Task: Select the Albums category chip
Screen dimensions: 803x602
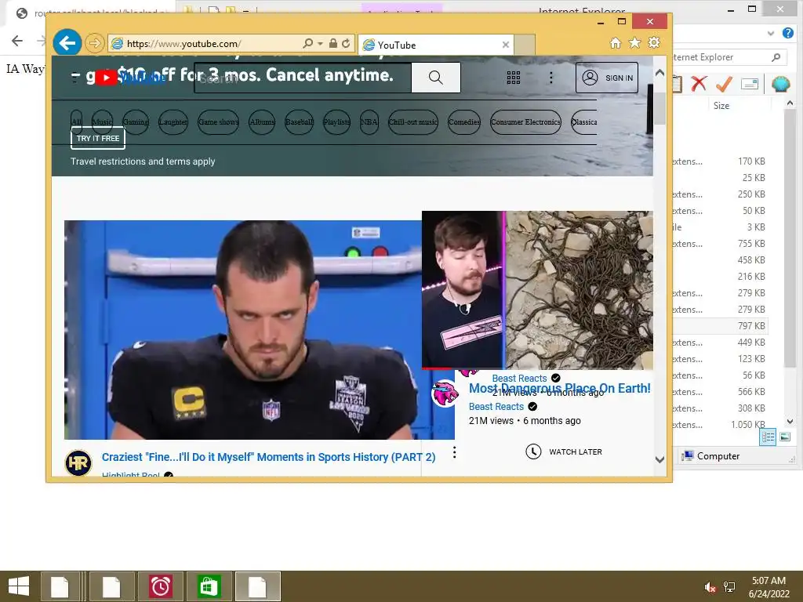Action: tap(262, 121)
